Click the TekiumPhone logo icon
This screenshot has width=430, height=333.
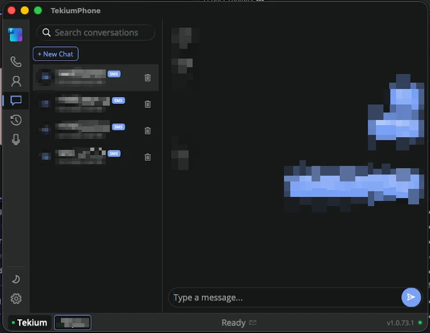coord(16,34)
